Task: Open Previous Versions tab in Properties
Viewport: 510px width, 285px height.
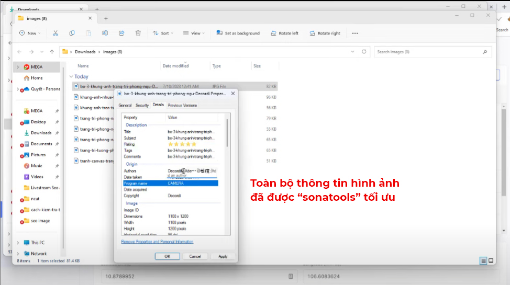Action: [182, 105]
